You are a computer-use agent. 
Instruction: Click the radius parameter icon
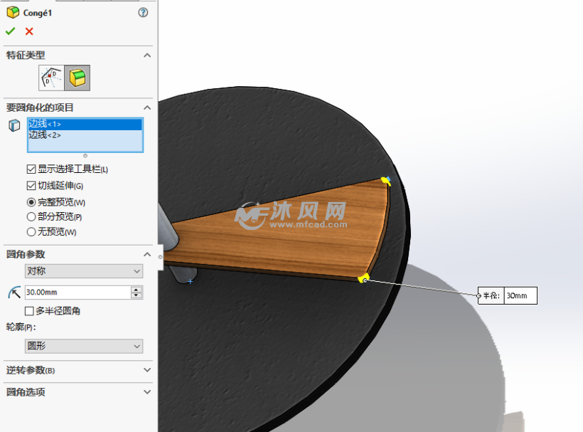coord(14,293)
